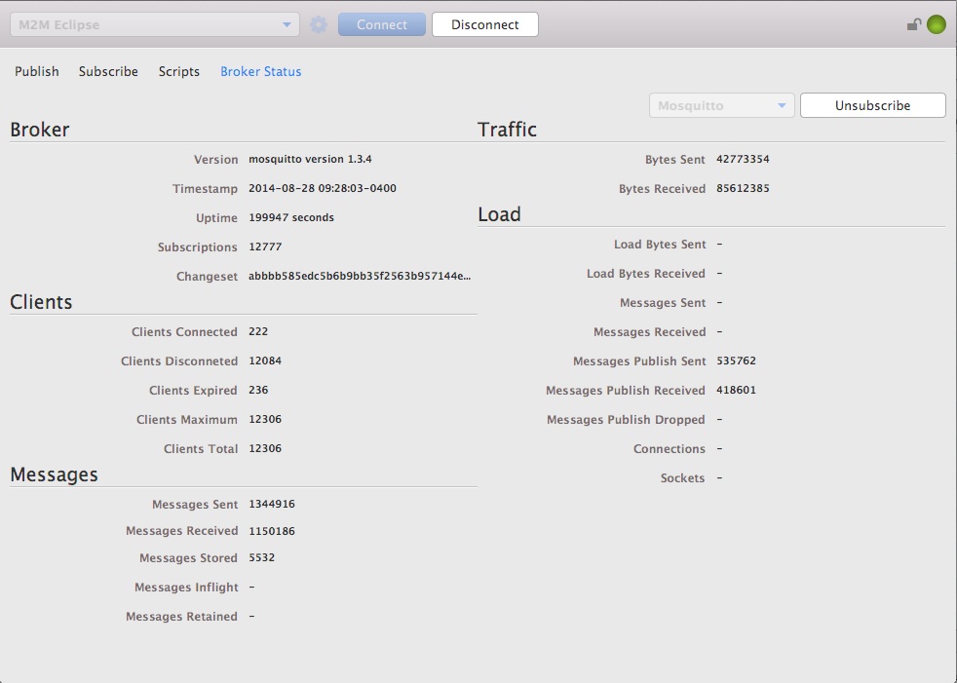Click Bytes Sent value '42773354'
The image size is (957, 683).
pos(743,159)
